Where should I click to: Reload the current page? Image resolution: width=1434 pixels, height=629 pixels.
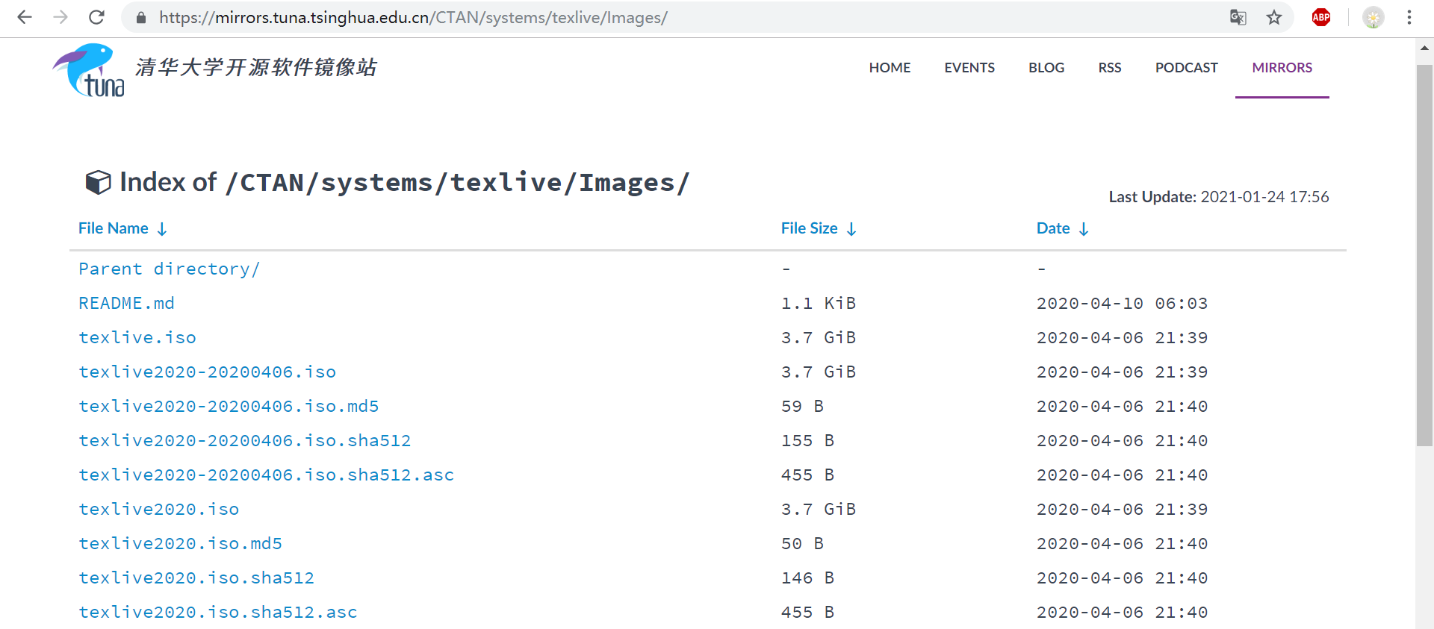pos(96,17)
